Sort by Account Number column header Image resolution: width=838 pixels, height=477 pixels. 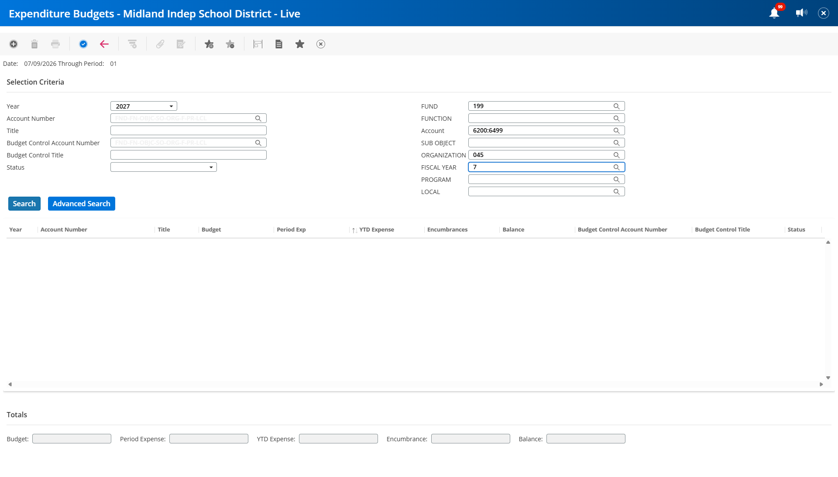(64, 230)
